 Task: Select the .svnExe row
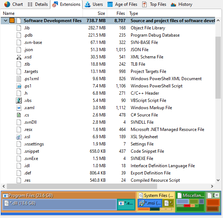point(108,159)
